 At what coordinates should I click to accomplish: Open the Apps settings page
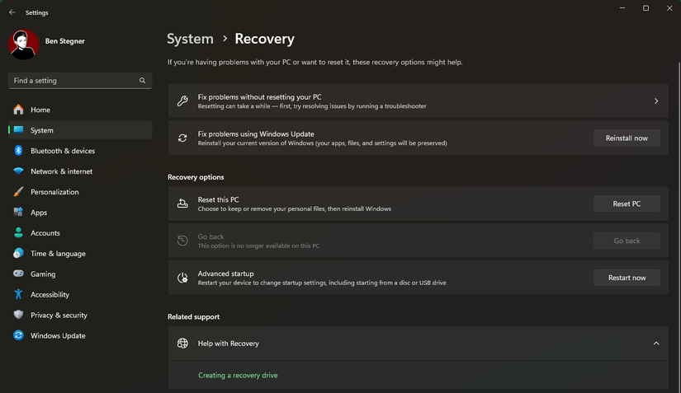39,213
